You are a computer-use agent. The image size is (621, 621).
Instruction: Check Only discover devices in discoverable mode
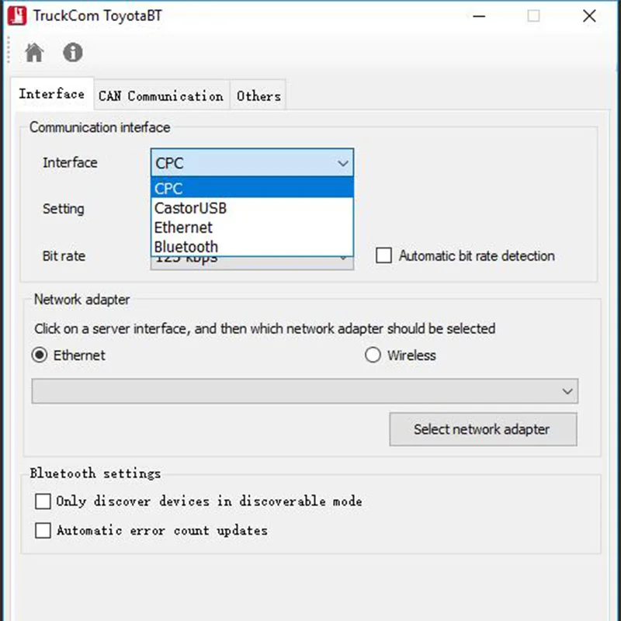[x=43, y=501]
